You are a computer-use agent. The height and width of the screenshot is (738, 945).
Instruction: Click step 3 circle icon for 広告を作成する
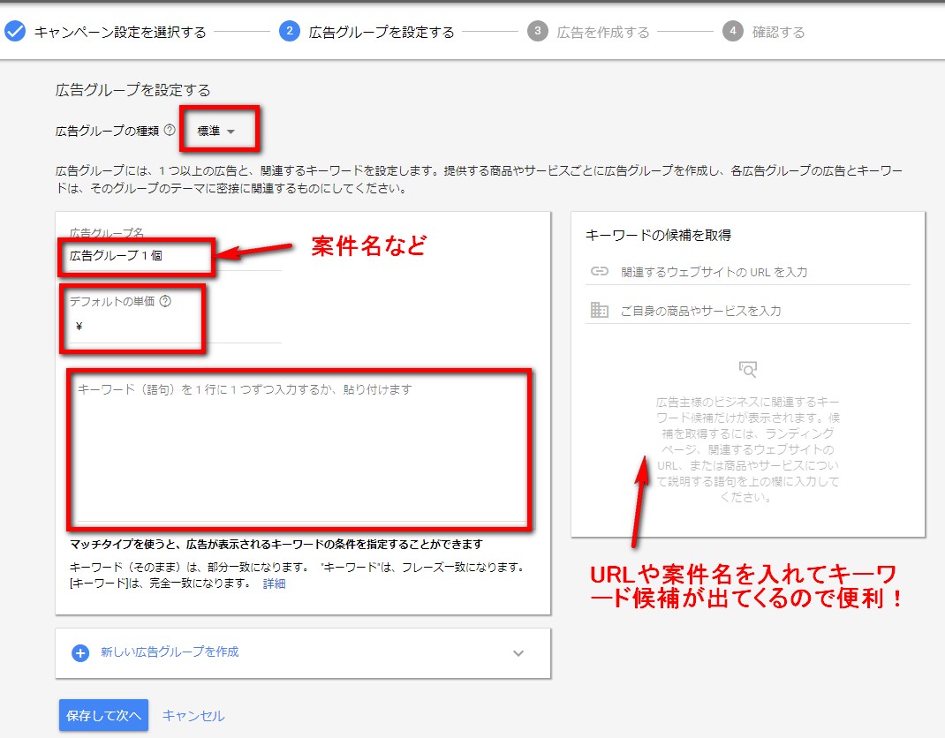(537, 32)
